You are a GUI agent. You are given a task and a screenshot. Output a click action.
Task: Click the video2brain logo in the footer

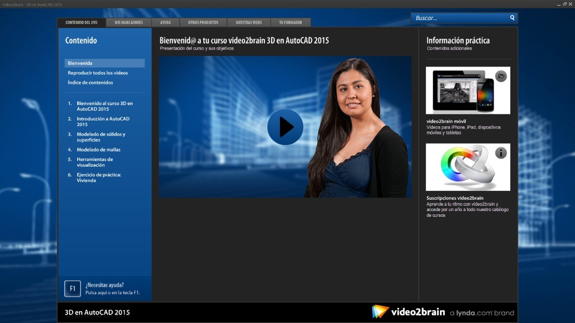[409, 312]
